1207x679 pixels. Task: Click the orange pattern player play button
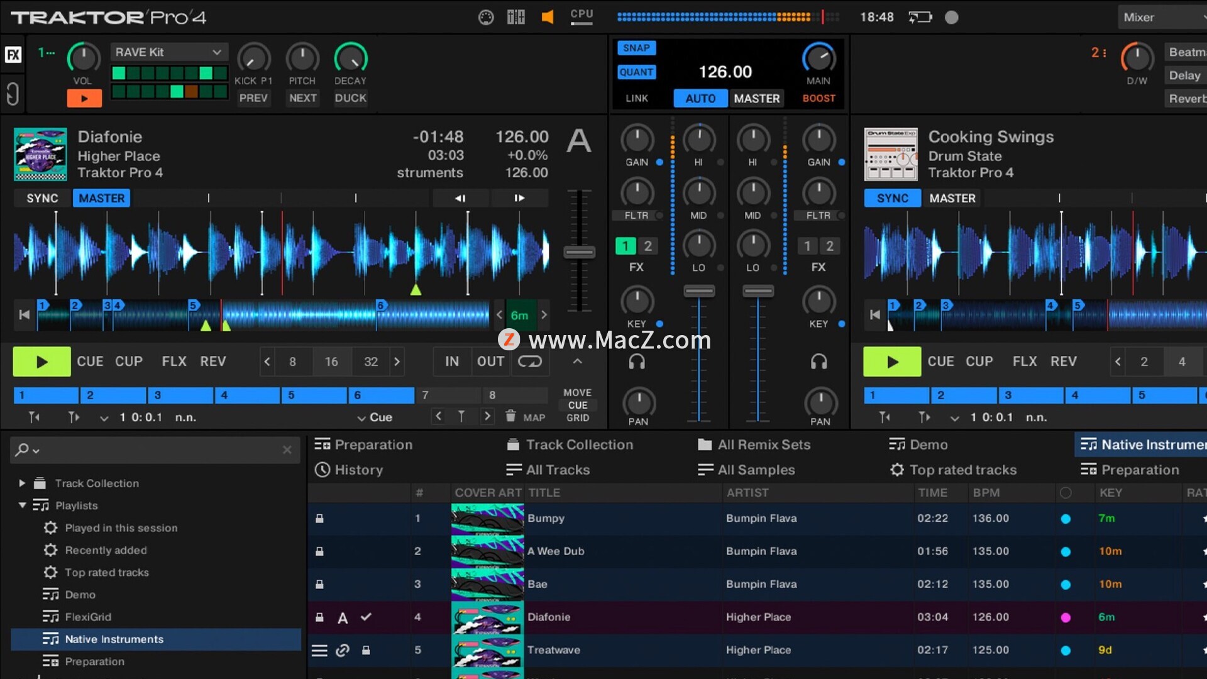84,98
